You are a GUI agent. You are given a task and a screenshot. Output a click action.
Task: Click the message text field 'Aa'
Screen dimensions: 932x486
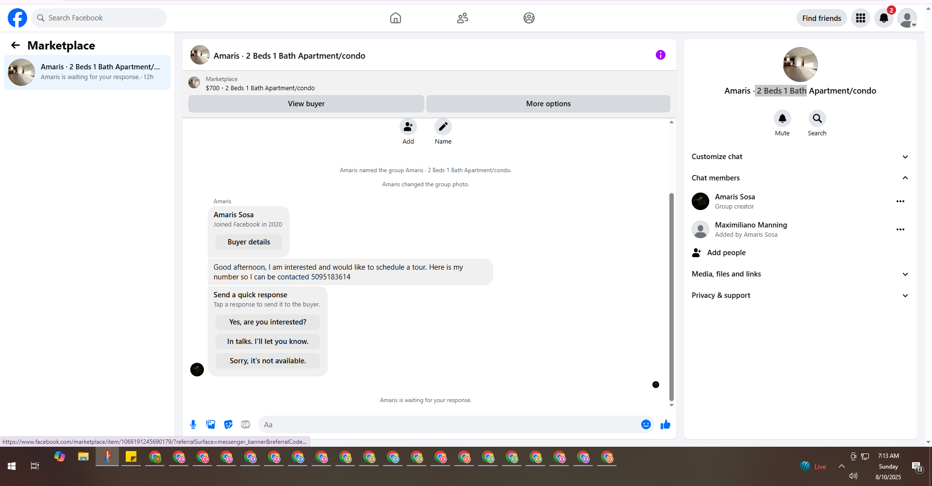tap(449, 424)
